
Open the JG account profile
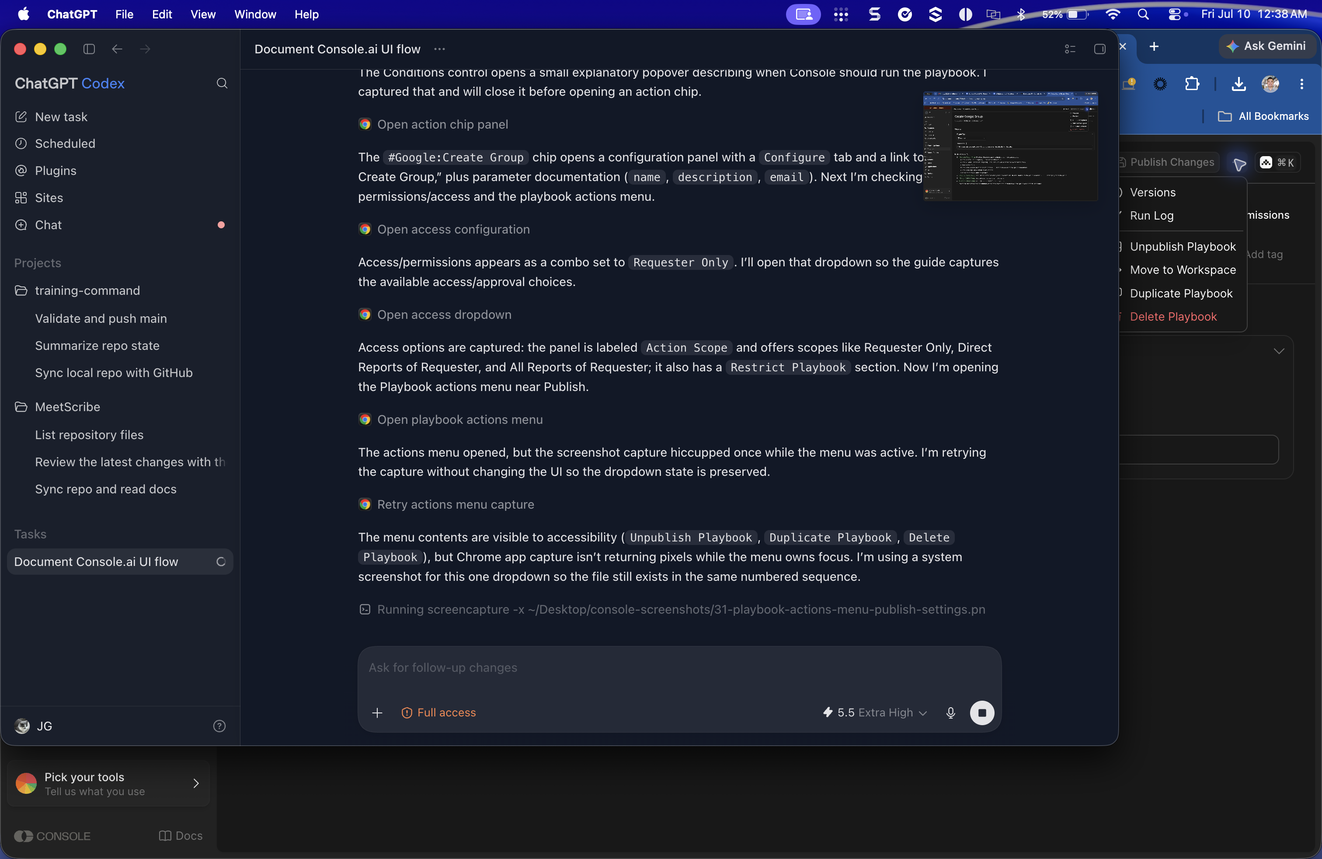point(33,726)
